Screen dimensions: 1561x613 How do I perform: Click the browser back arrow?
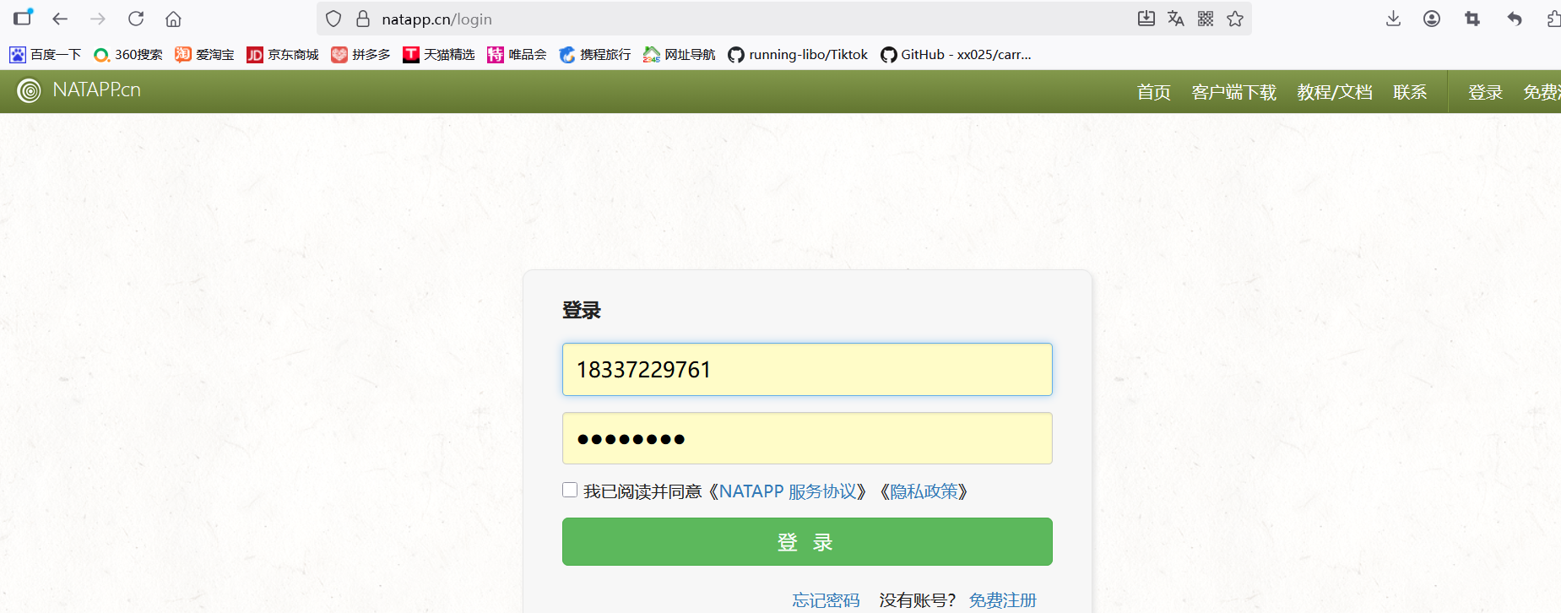click(60, 19)
